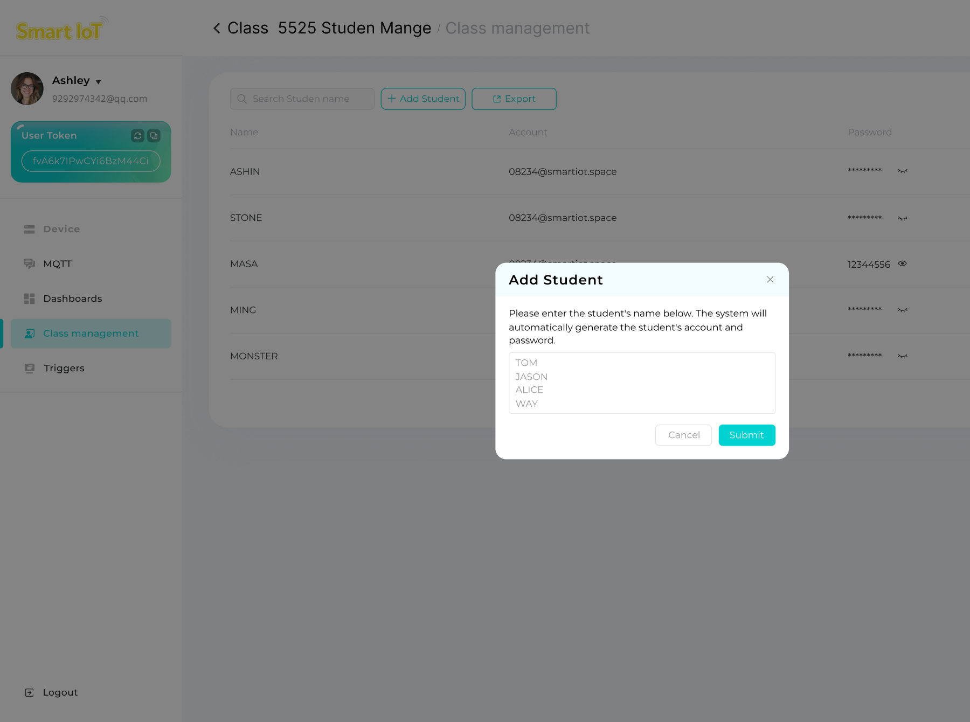This screenshot has height=722, width=970.
Task: Show password for ASHIN row
Action: [903, 171]
